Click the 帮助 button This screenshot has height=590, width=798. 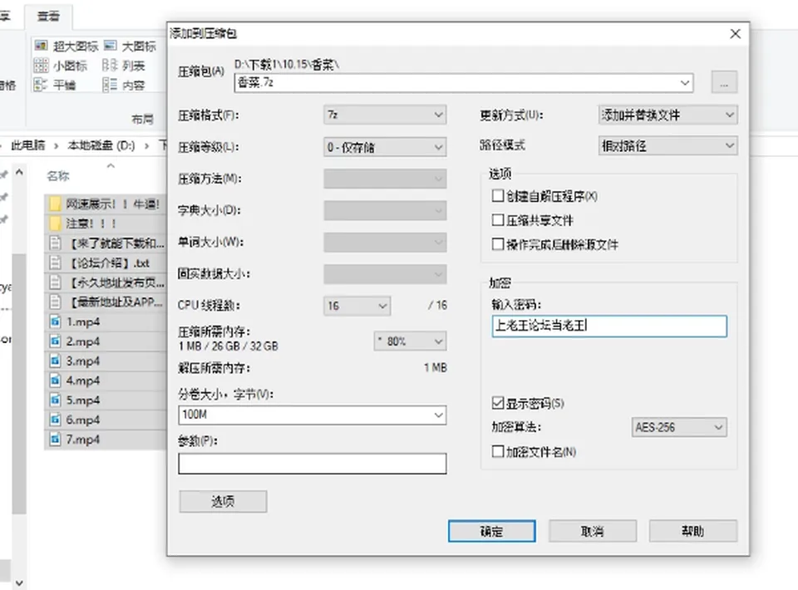692,531
